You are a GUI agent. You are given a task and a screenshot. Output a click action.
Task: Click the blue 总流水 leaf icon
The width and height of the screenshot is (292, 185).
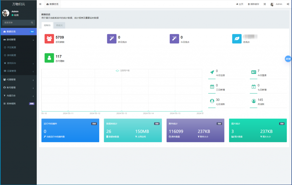pyautogui.click(x=237, y=39)
